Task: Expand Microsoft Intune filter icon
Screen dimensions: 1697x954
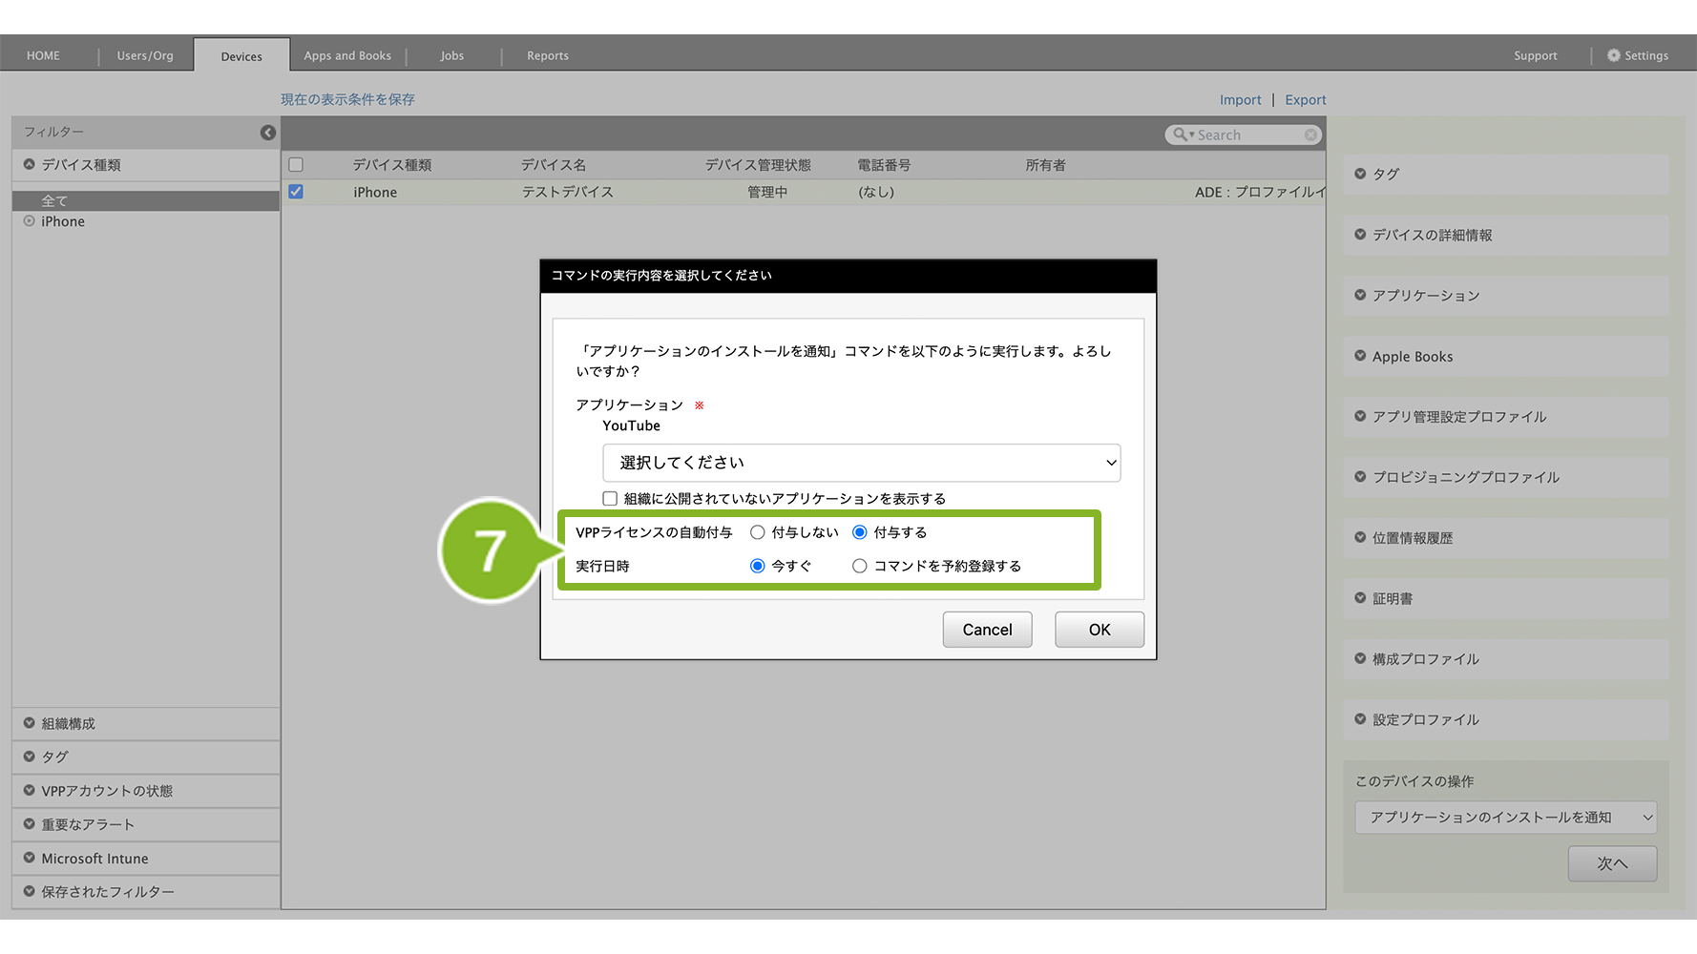Action: click(x=30, y=858)
